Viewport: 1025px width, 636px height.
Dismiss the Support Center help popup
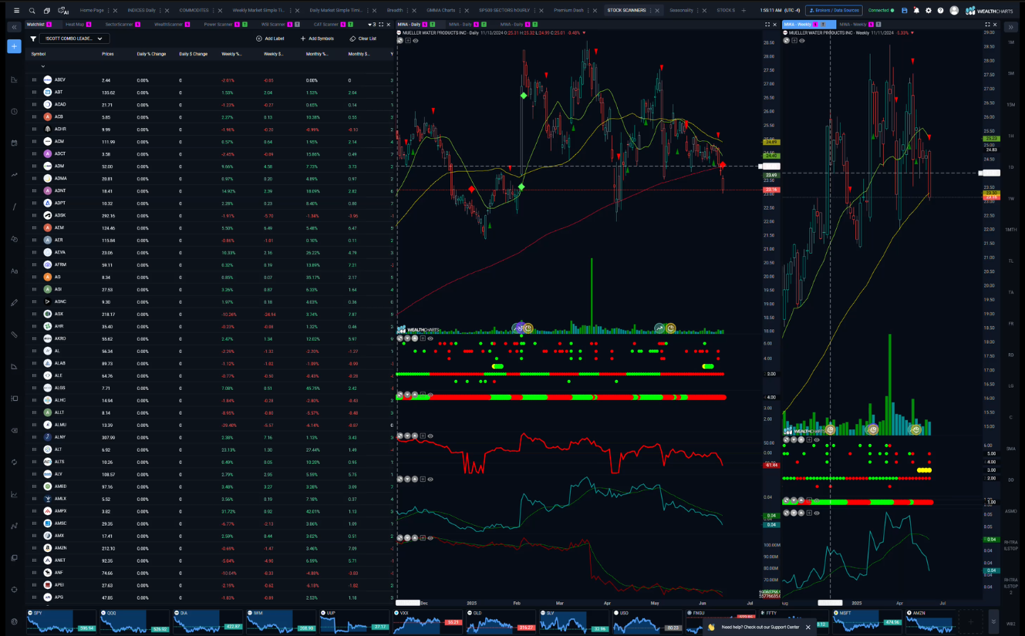point(808,627)
